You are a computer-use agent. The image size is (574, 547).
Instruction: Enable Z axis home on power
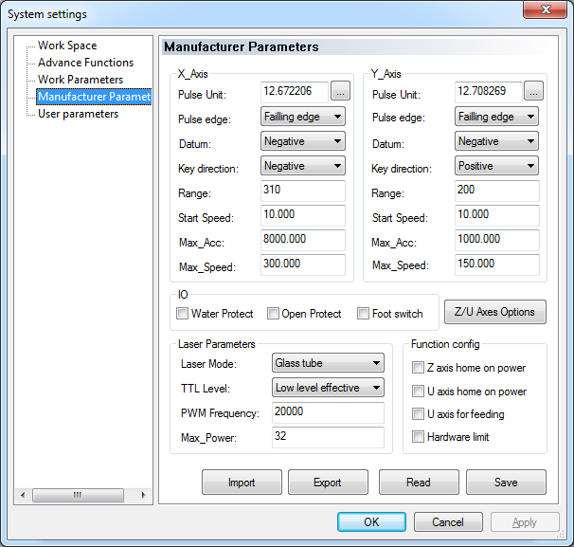point(419,368)
